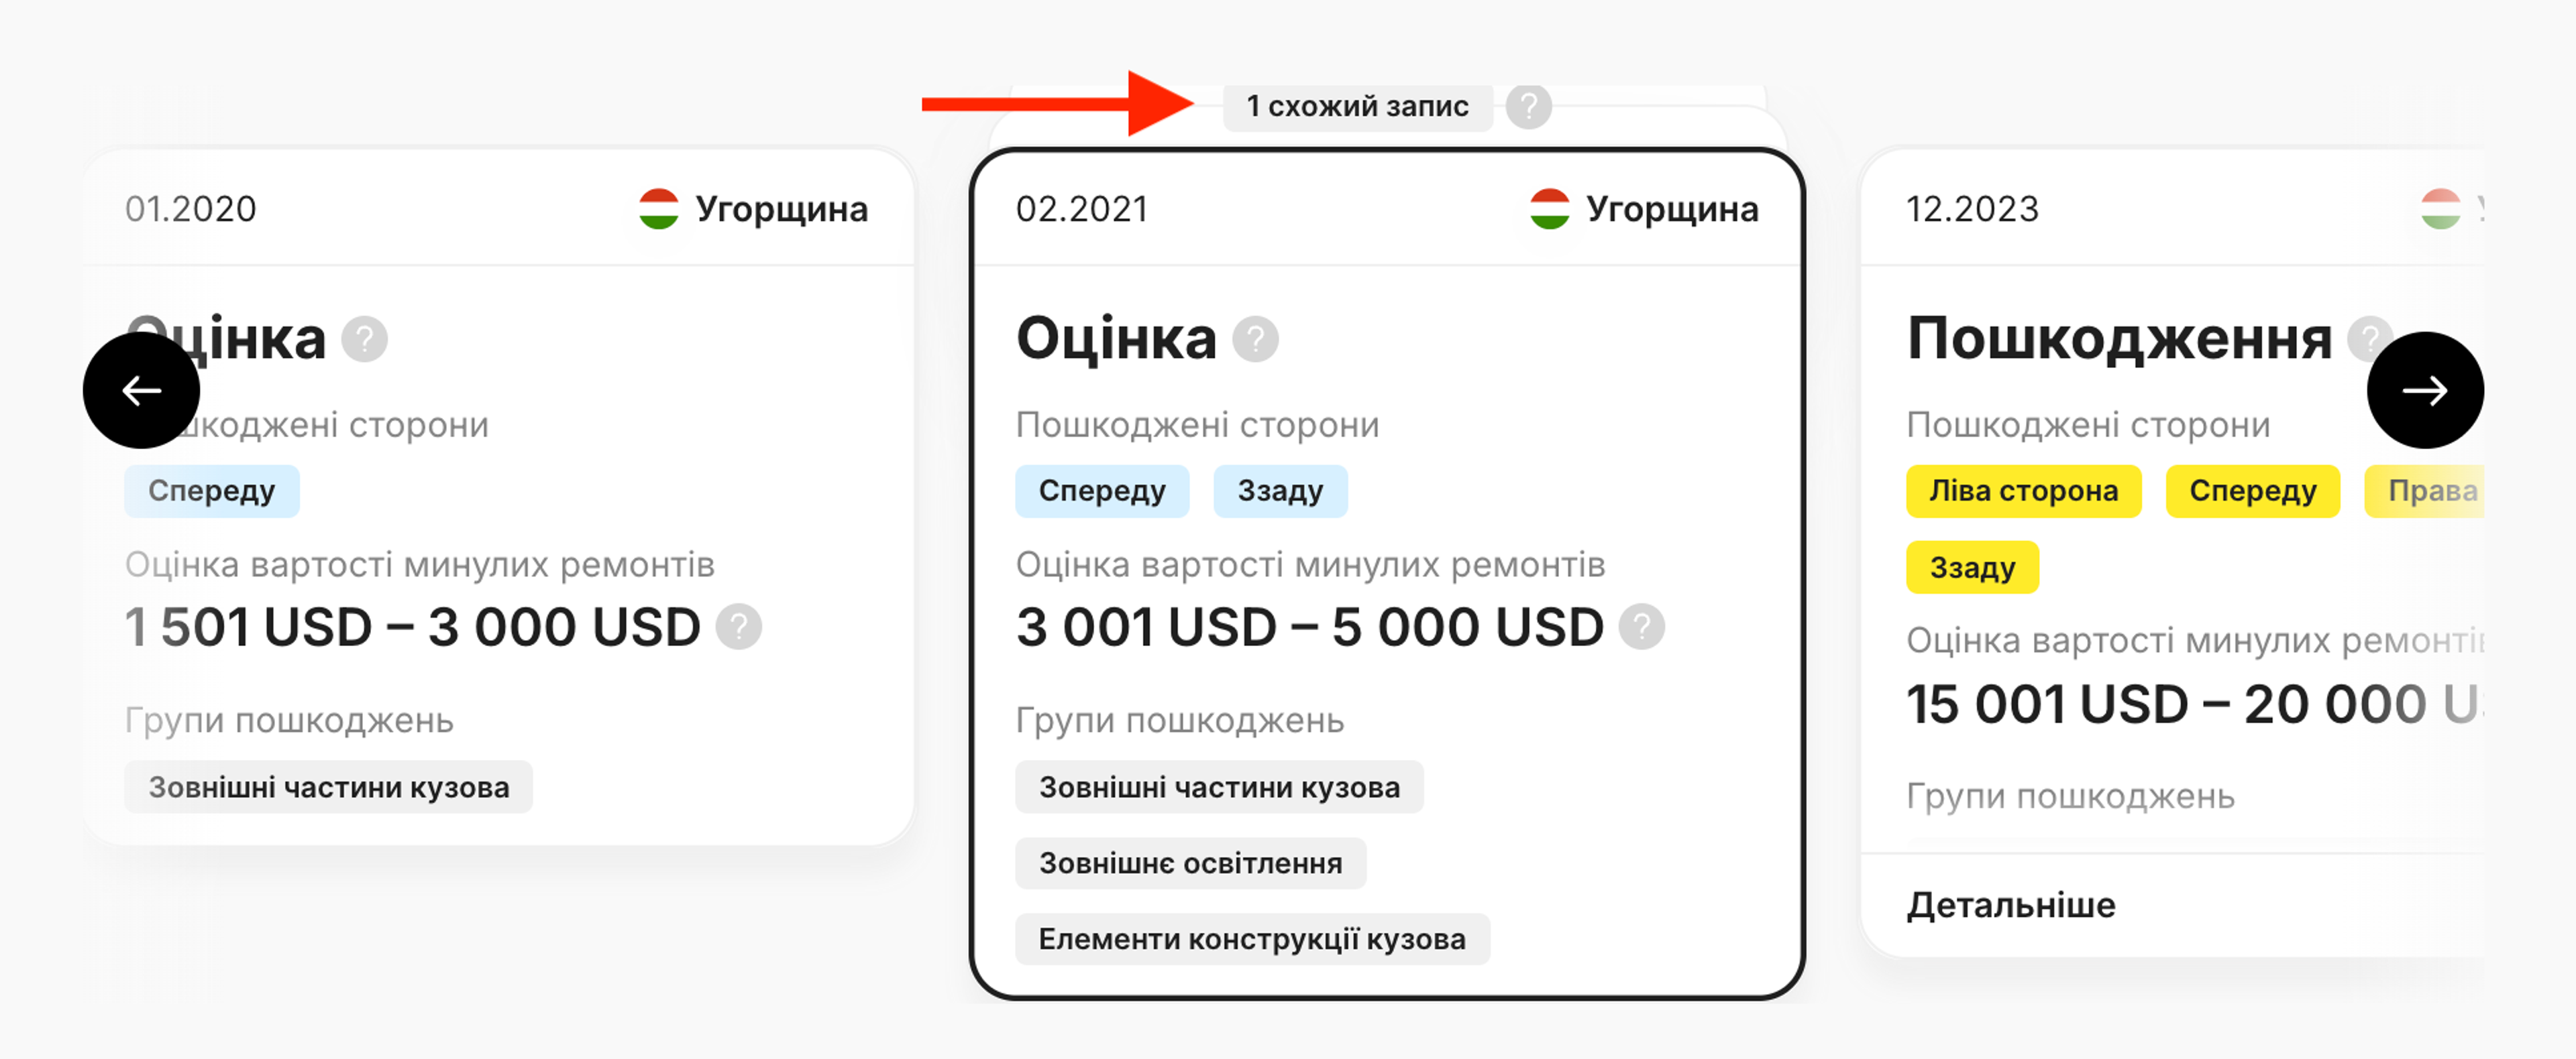The height and width of the screenshot is (1059, 2576).
Task: Click the help icon beside "Оцінка" on the left card
Action: (x=367, y=340)
